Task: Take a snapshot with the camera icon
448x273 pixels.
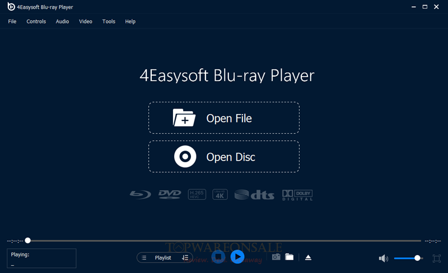Action: point(276,257)
